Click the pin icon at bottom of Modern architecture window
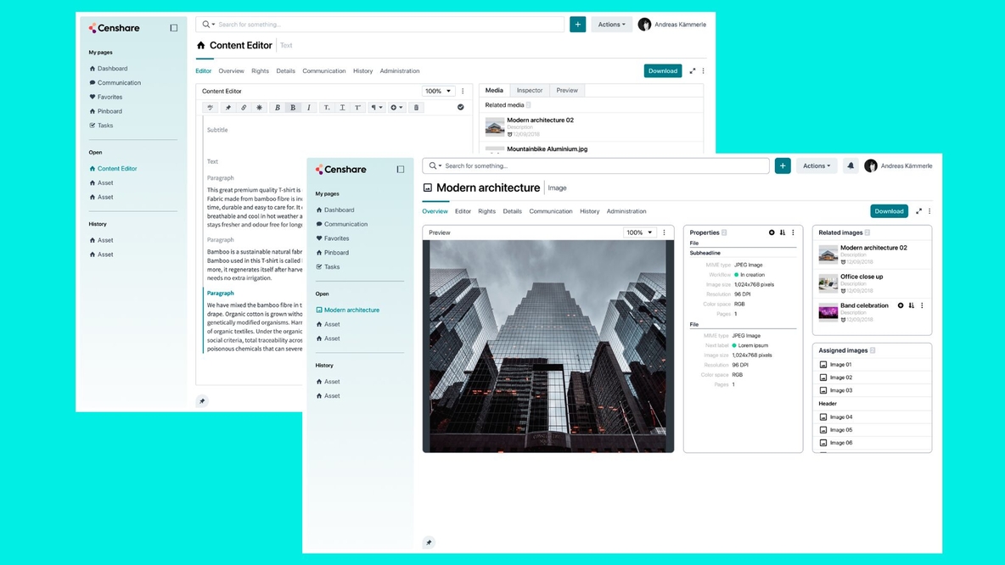1005x565 pixels. [x=429, y=542]
